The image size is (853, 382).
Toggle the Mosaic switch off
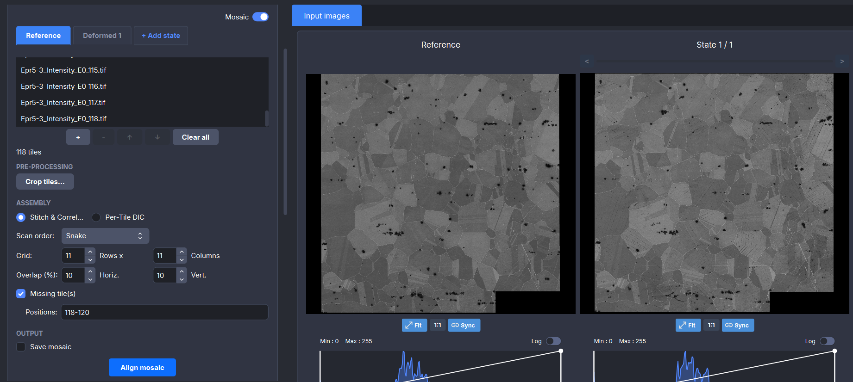click(x=260, y=17)
